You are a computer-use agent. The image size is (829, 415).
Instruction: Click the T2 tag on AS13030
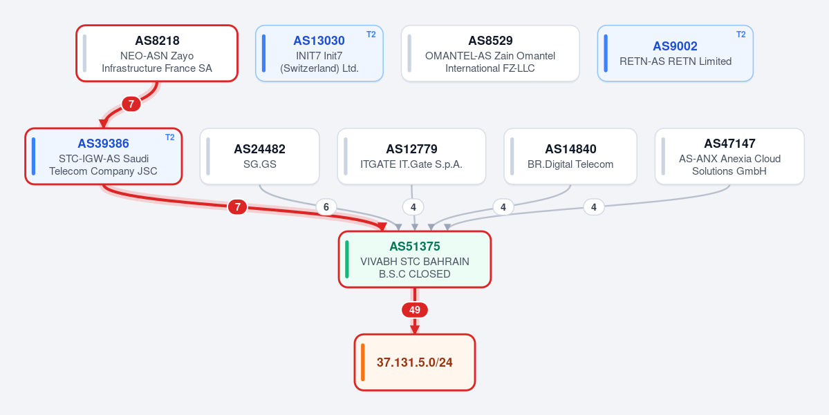point(371,35)
